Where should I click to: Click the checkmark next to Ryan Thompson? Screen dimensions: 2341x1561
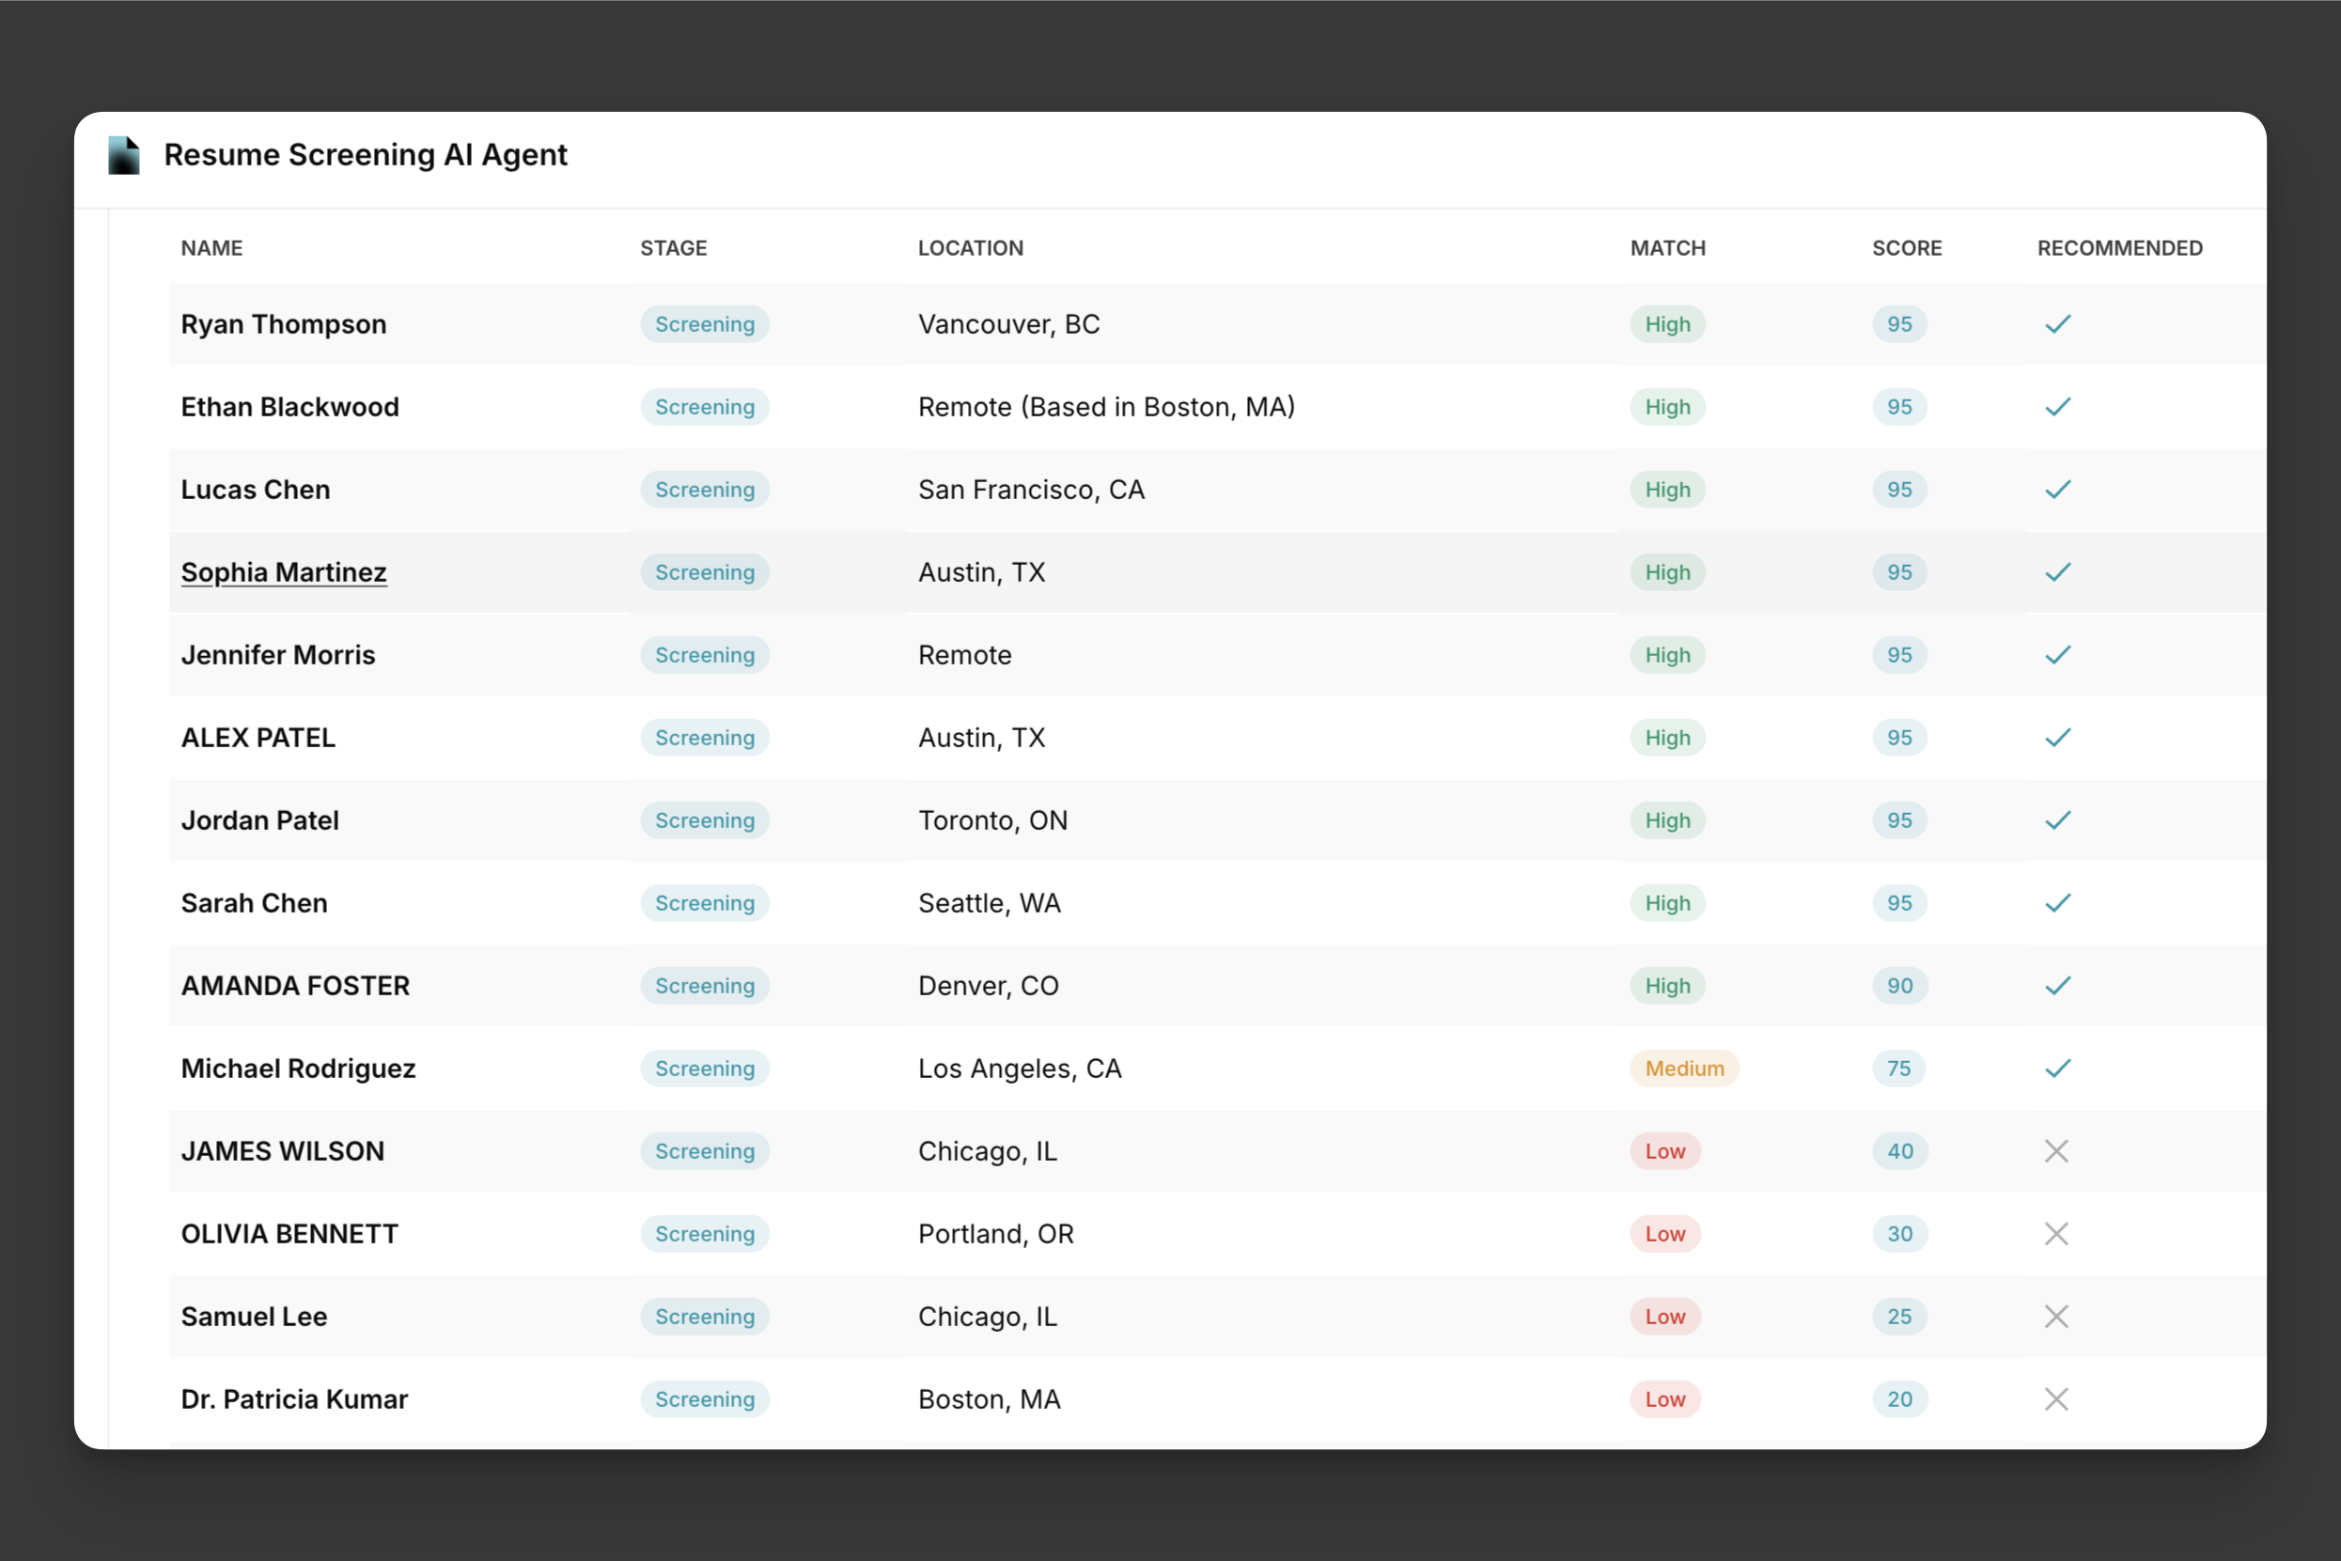click(x=2057, y=323)
